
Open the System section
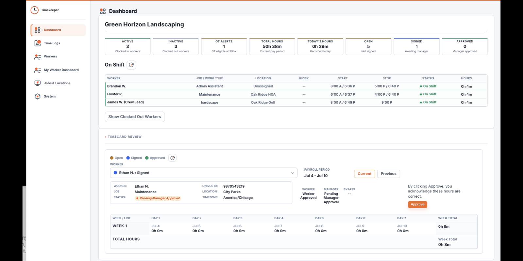pos(58,97)
